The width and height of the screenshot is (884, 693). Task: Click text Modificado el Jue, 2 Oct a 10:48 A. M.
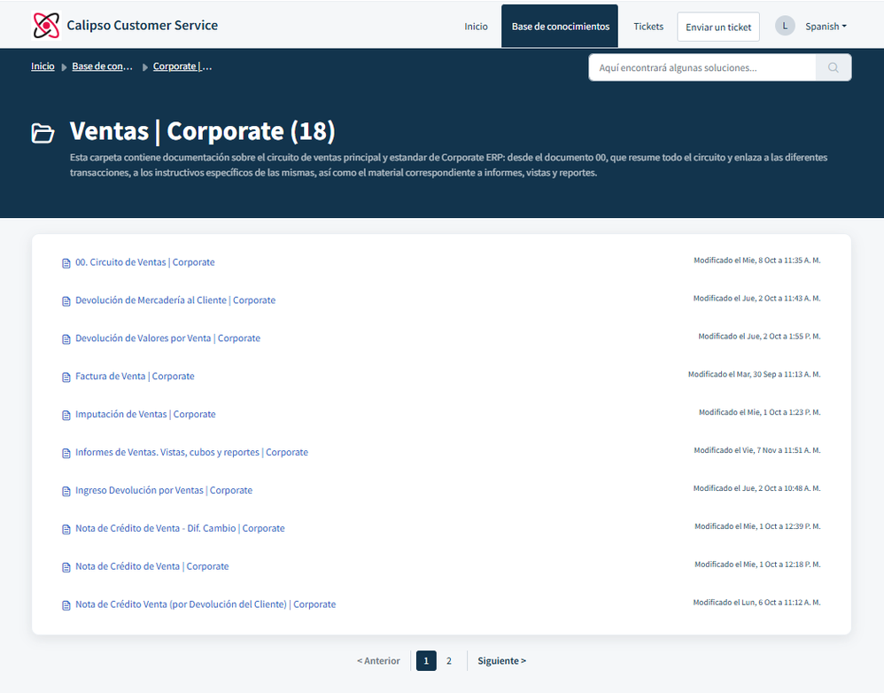coord(756,488)
